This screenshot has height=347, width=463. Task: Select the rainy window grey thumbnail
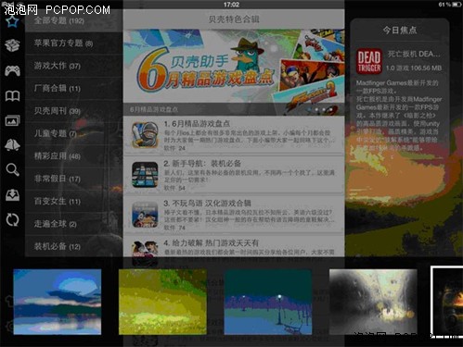coord(373,302)
